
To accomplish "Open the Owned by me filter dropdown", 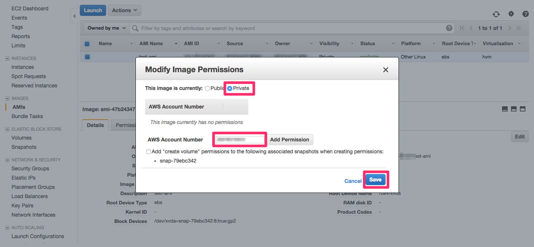I will (107, 28).
